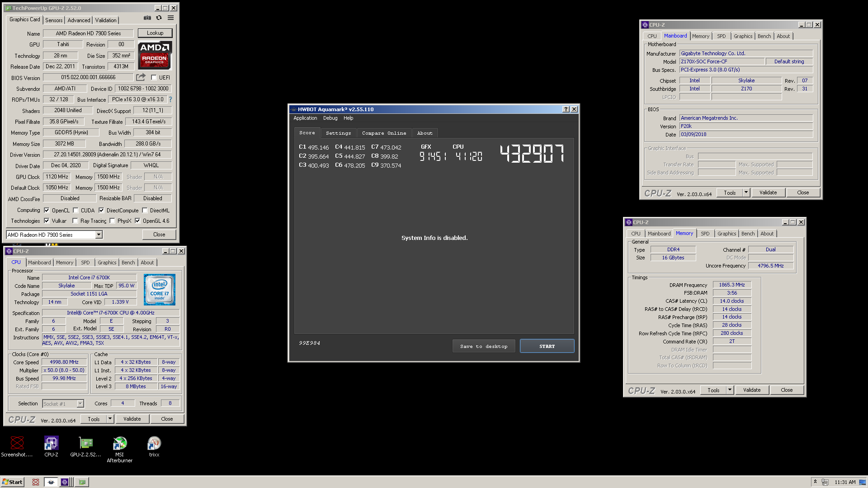The height and width of the screenshot is (488, 868).
Task: Switch to the Compare Online tab
Action: click(x=384, y=133)
